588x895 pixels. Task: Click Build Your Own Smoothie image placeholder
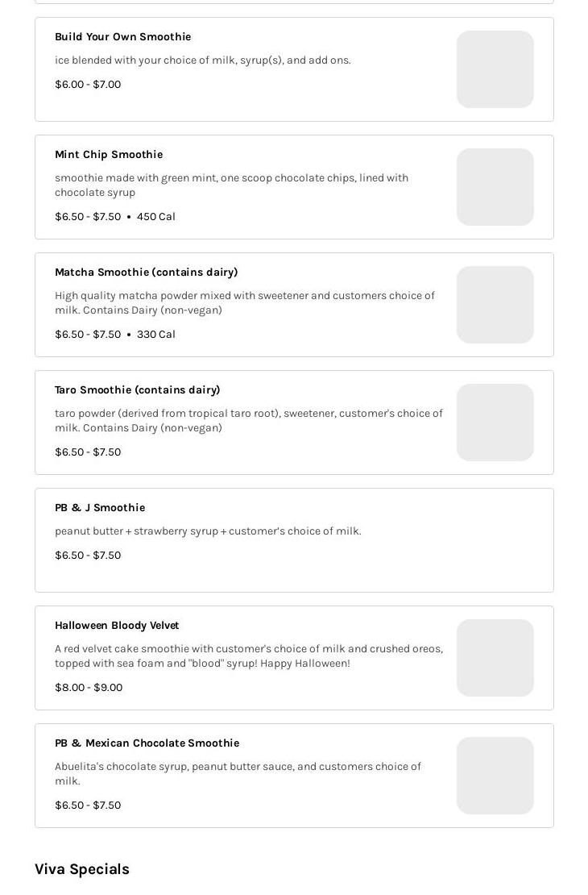495,69
